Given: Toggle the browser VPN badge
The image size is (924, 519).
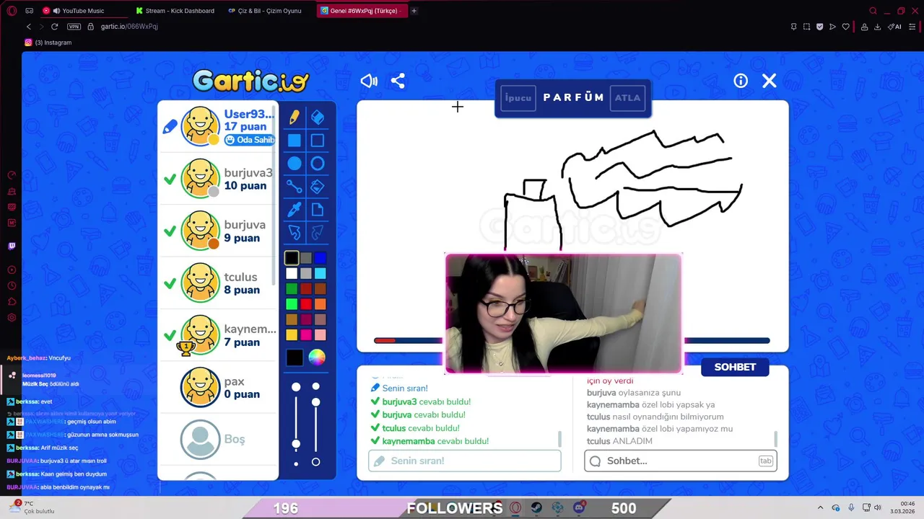Looking at the screenshot, I should [74, 27].
